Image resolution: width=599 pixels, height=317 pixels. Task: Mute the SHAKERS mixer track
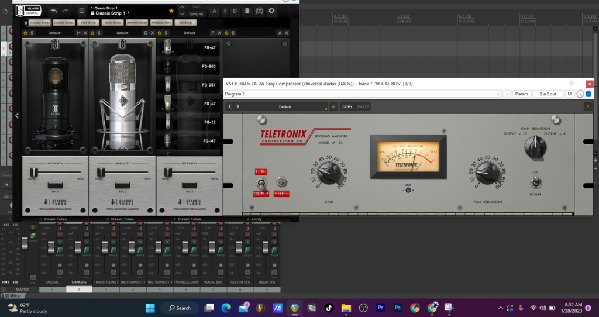coord(87,235)
